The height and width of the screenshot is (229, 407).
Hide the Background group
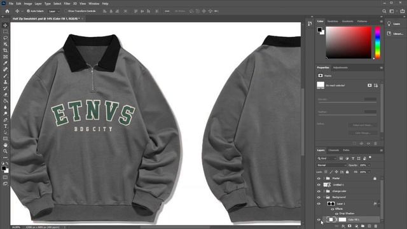[x=319, y=197]
